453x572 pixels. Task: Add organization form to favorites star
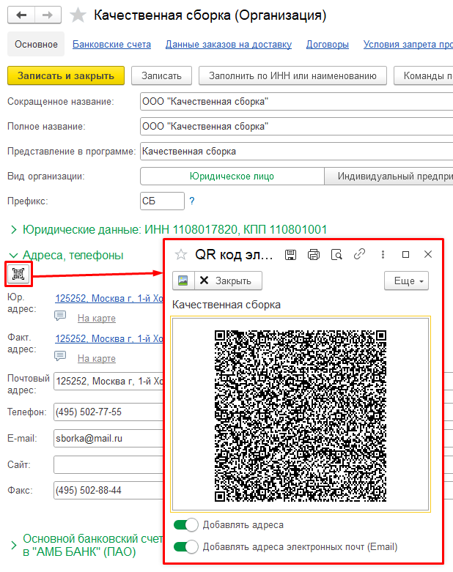click(x=78, y=15)
